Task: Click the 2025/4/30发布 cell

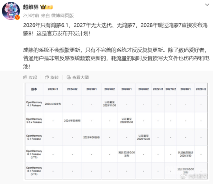Action: pos(92,137)
